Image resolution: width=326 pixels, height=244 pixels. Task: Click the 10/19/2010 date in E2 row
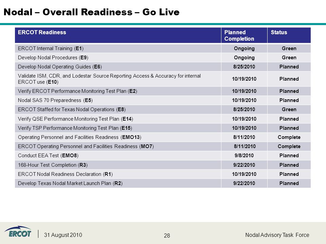[x=244, y=91]
